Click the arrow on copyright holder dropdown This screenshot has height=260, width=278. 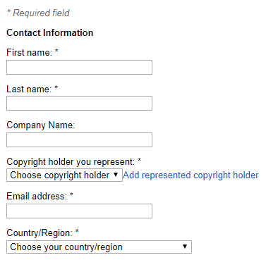[x=116, y=175]
